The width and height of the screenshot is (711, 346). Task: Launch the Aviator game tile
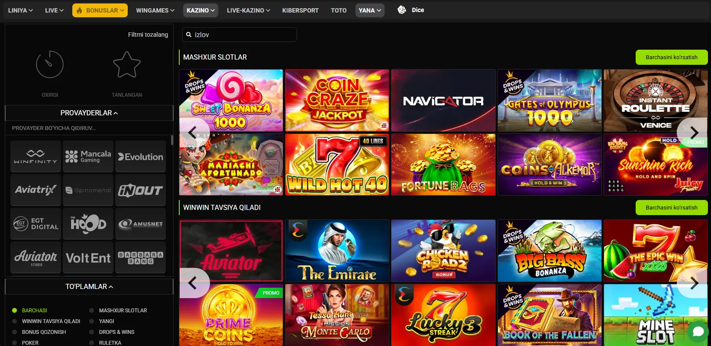[x=231, y=251]
